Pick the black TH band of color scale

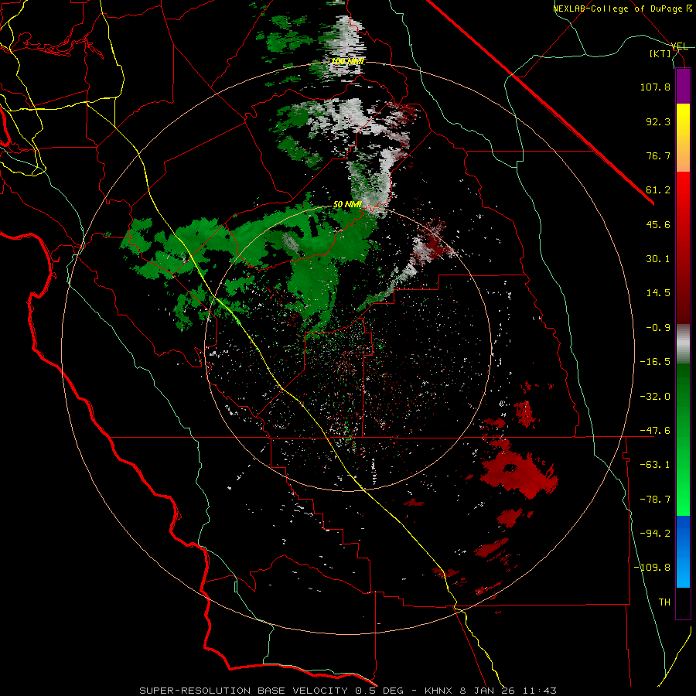(x=683, y=603)
